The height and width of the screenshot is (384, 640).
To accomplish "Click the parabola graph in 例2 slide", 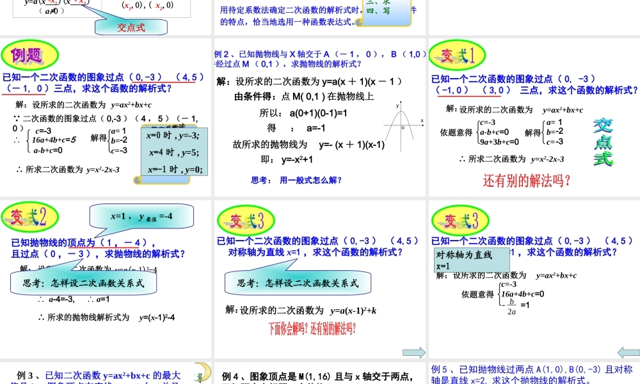I will pyautogui.click(x=403, y=127).
